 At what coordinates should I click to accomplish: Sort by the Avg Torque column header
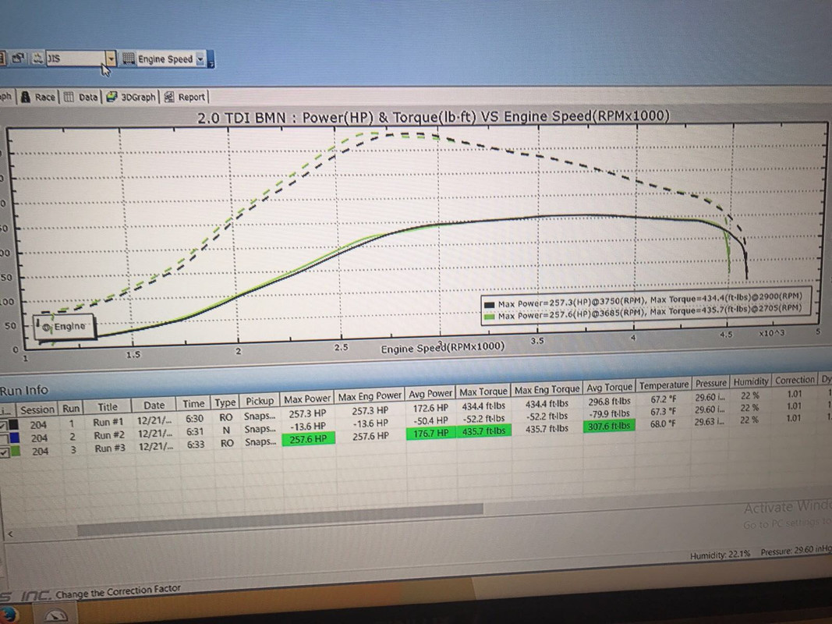coord(609,388)
